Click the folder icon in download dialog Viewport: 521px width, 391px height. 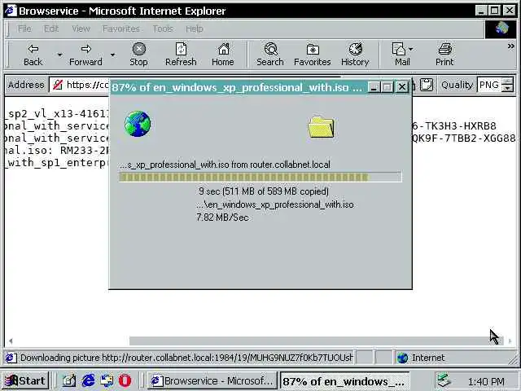click(321, 127)
